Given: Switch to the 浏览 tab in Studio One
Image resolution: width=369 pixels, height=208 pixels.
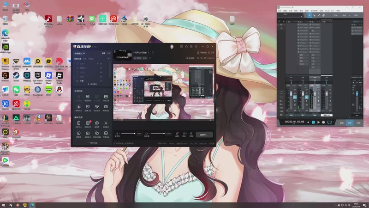Looking at the screenshot, I should [358, 123].
